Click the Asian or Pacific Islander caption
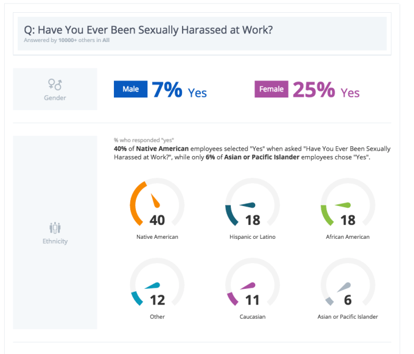Image resolution: width=414 pixels, height=354 pixels. pyautogui.click(x=348, y=317)
